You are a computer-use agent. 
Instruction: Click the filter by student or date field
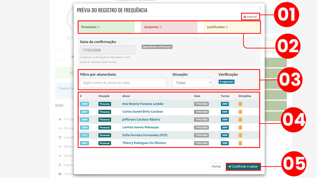123,83
